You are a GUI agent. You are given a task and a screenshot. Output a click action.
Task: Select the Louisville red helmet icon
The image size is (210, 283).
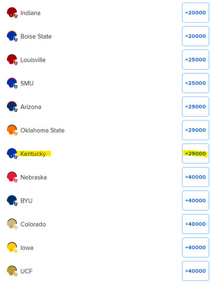[x=12, y=60]
